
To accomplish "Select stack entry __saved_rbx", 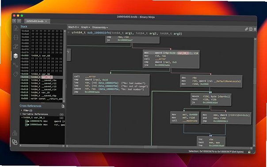I will (44, 80).
